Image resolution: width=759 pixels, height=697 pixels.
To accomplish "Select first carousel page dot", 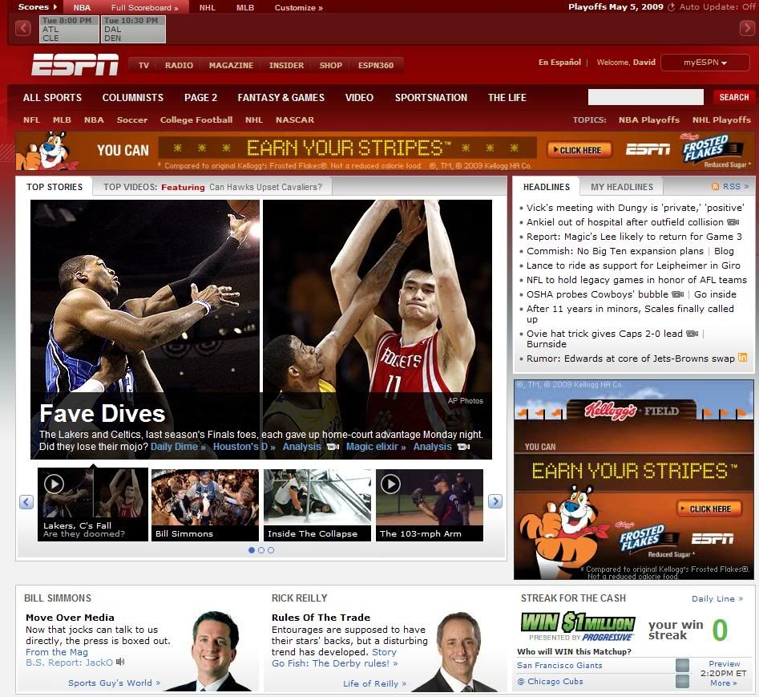I will (x=251, y=550).
